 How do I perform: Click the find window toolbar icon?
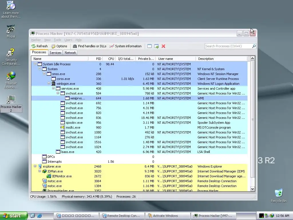pos(149,46)
